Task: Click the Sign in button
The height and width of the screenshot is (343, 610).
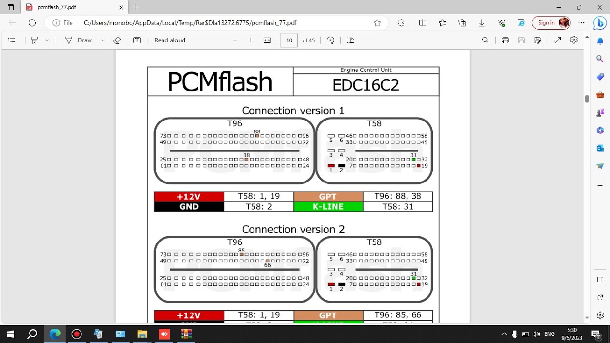Action: click(551, 23)
